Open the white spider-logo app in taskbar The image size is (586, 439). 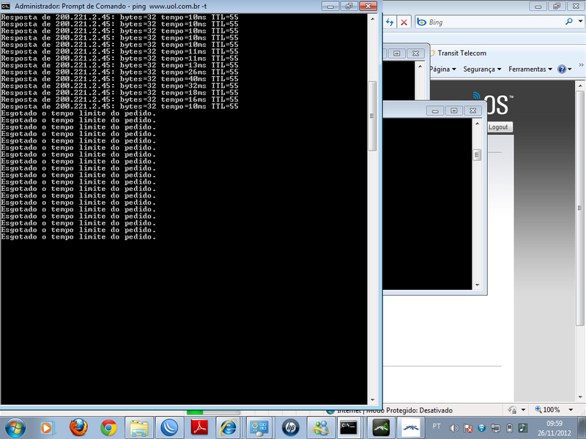click(x=410, y=428)
